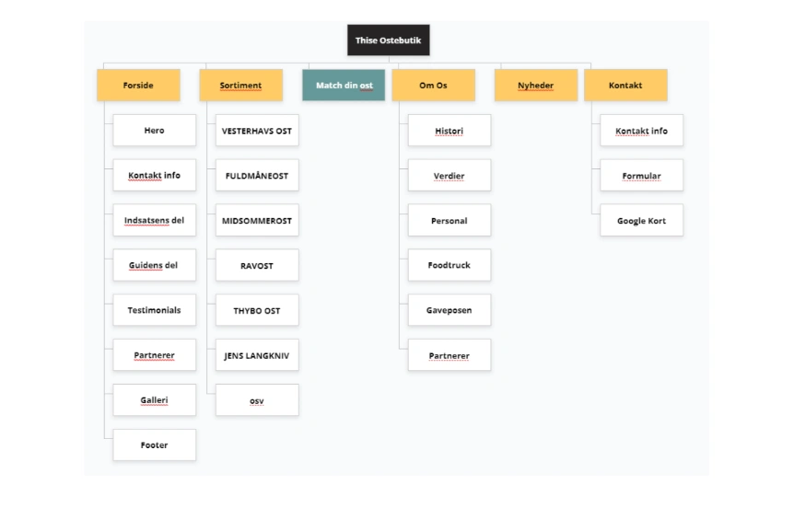This screenshot has height=508, width=794.
Task: Select Kontakt info box under Forside
Action: 155,175
